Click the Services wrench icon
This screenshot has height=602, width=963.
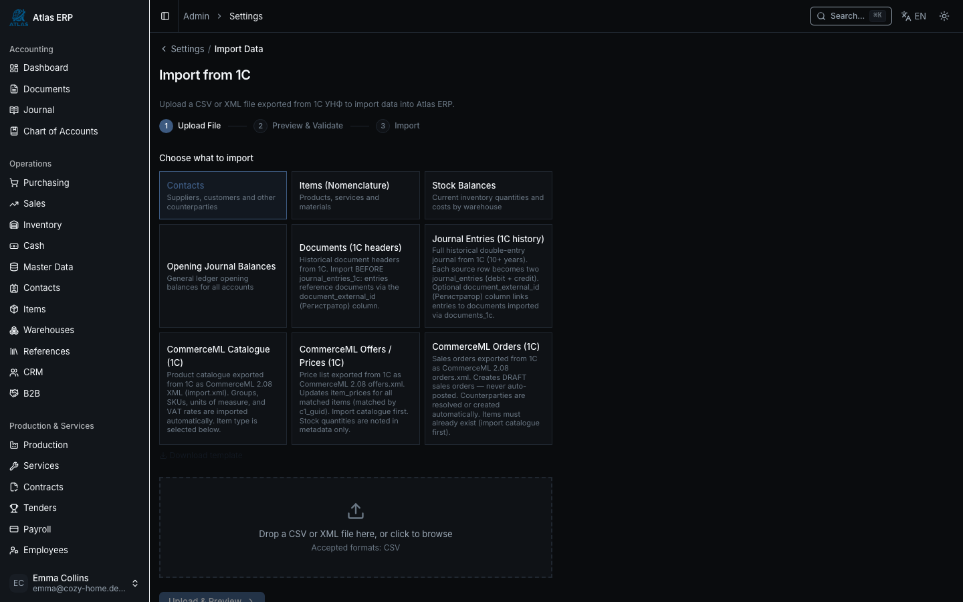coord(14,466)
